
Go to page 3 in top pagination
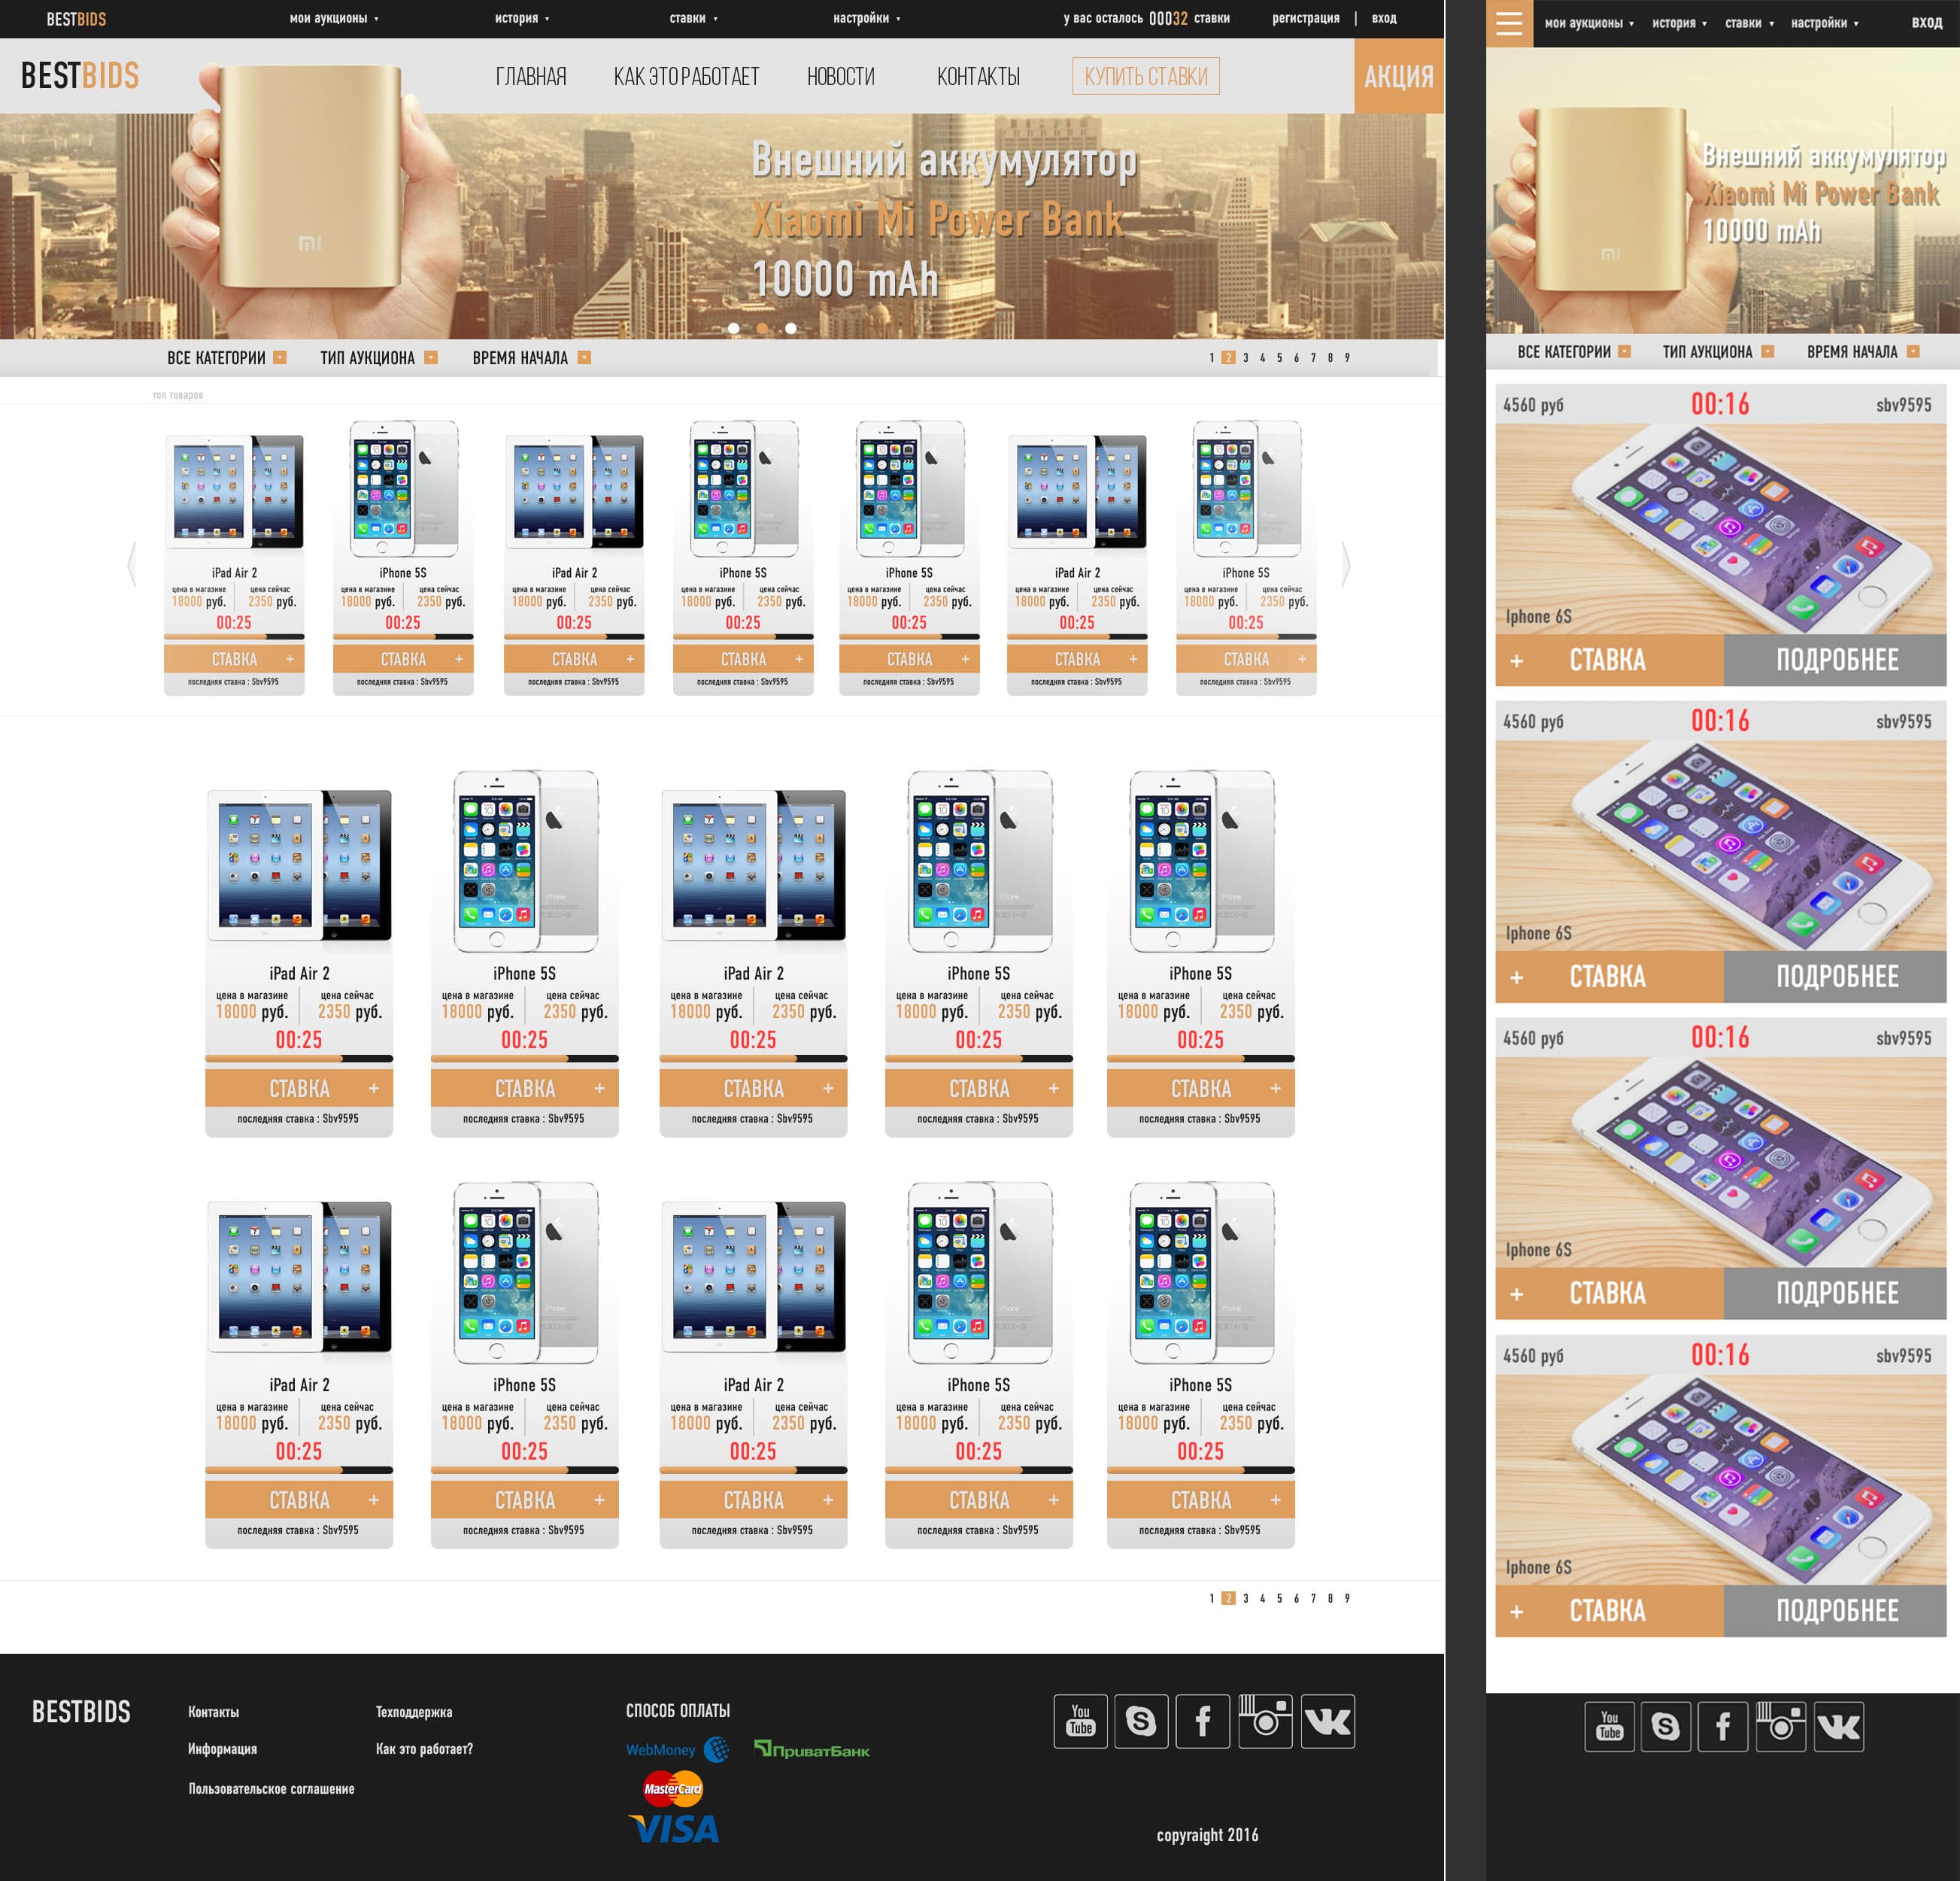coord(1245,358)
